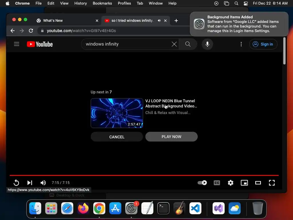Open System Settings from the Dock

pyautogui.click(x=131, y=208)
